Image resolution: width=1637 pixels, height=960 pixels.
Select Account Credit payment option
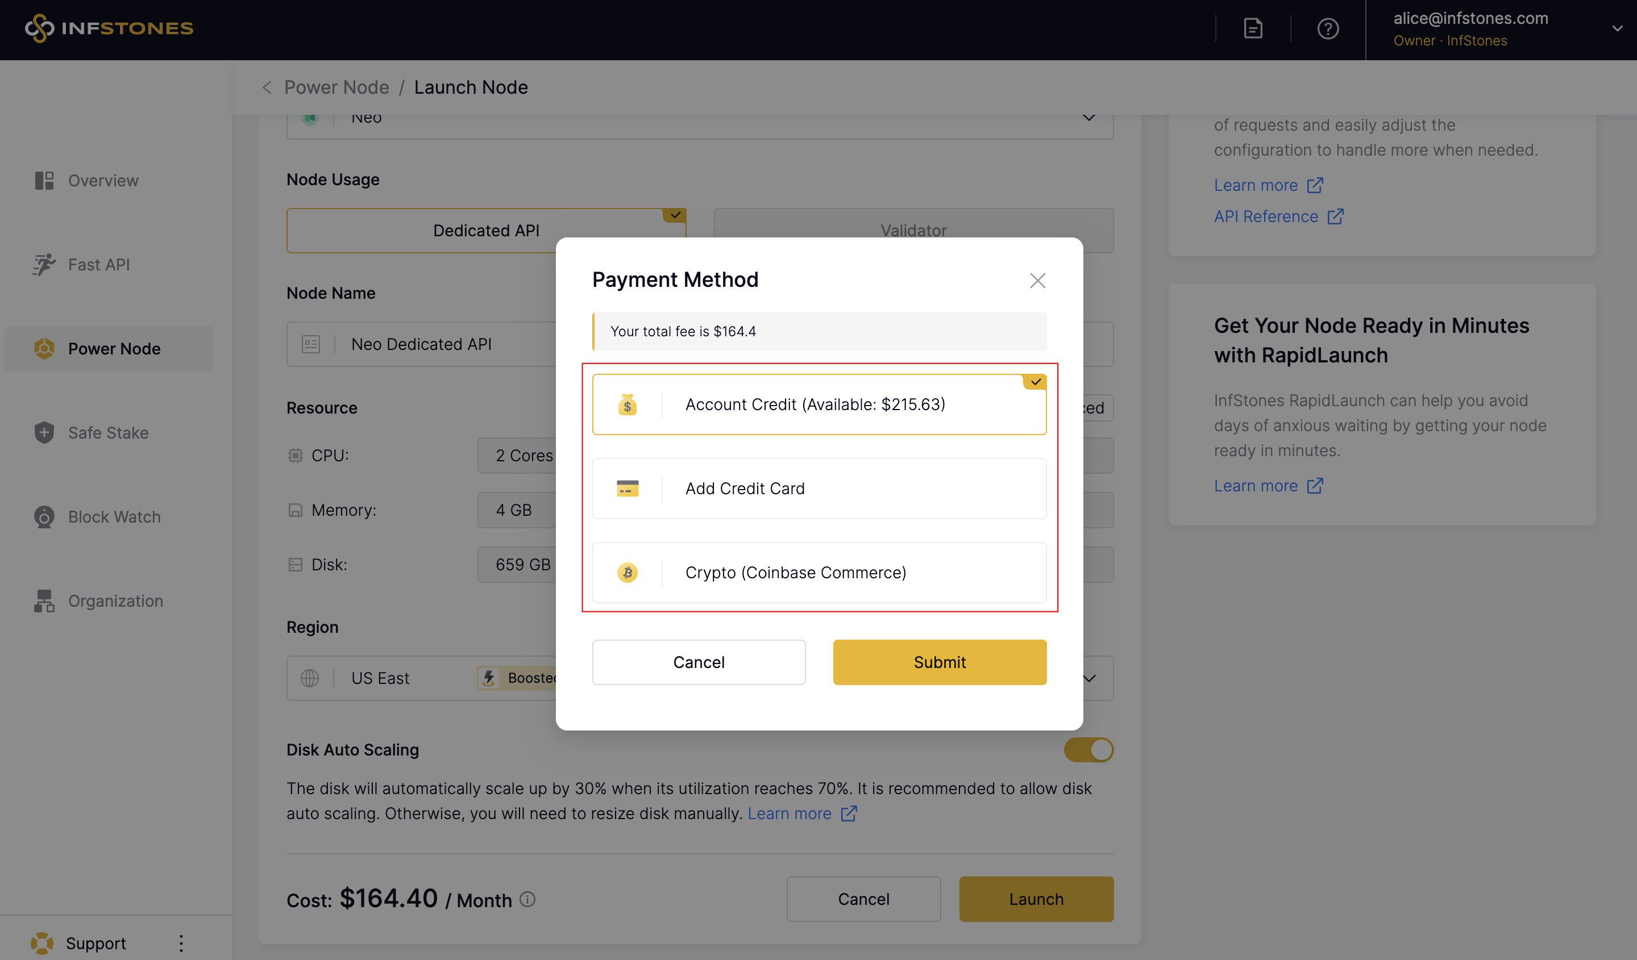(x=818, y=404)
